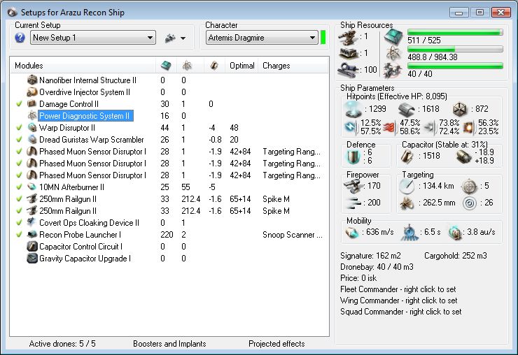Click the max velocity icon in Mobility
This screenshot has height=355, width=518.
click(352, 232)
